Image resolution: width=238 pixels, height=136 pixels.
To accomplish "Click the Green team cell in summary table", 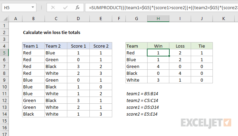I will point(136,66).
